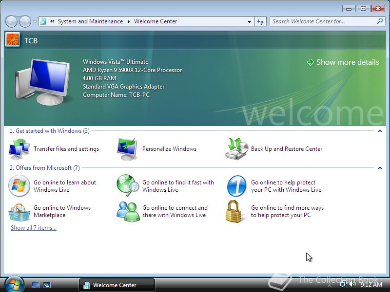This screenshot has height=292, width=390.
Task: Focus the Search Welcome Center field
Action: [323, 21]
